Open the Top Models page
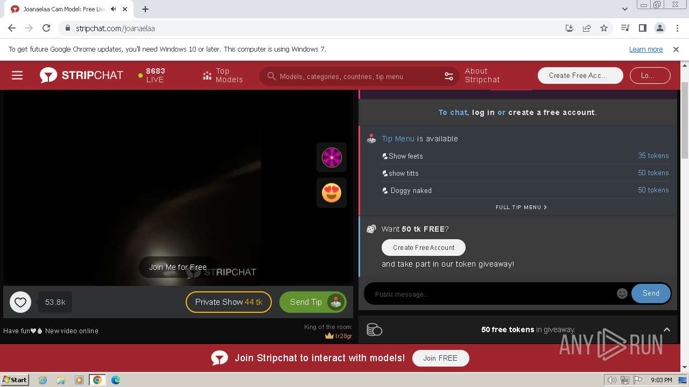Image resolution: width=689 pixels, height=387 pixels. click(223, 75)
